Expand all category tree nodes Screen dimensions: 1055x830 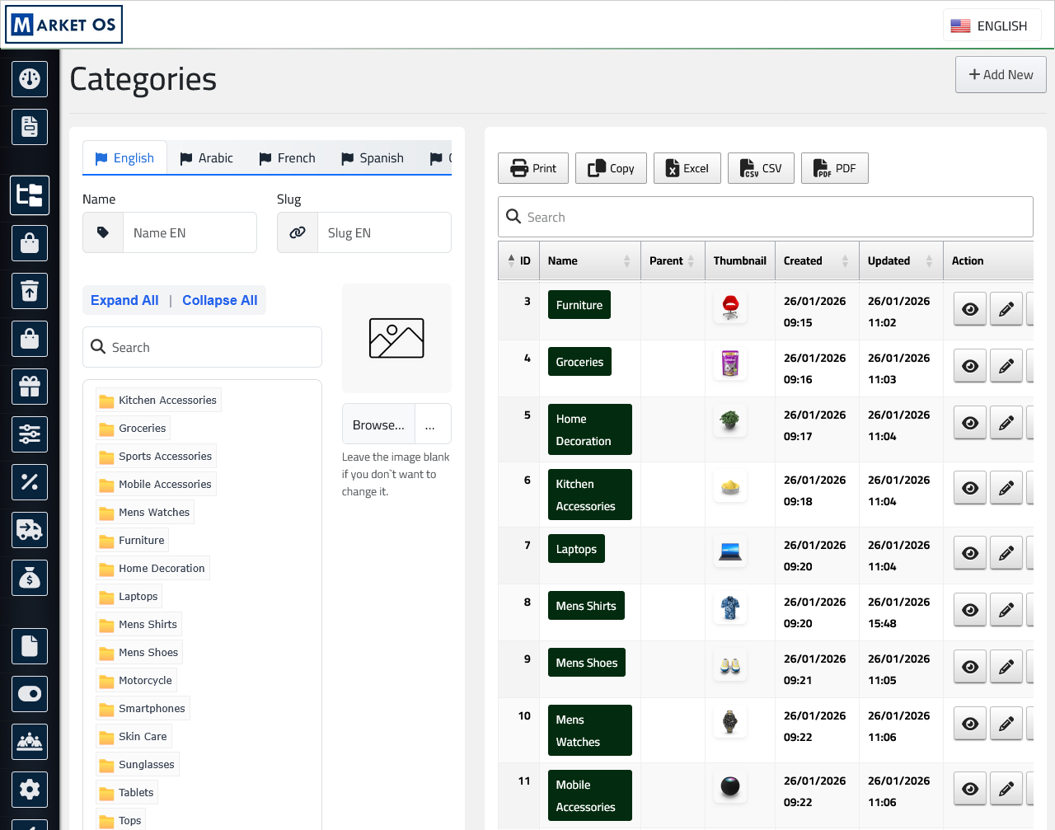point(124,301)
